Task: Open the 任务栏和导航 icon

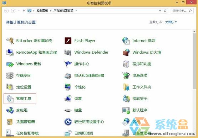Action: 10,133
